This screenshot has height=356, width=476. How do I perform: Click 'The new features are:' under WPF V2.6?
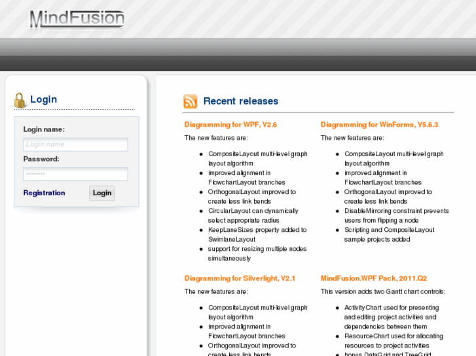[216, 138]
